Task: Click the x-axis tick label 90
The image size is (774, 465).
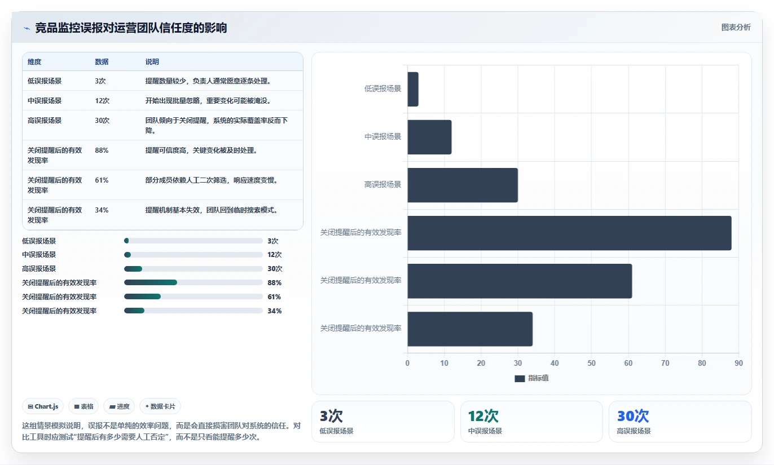Action: pyautogui.click(x=738, y=363)
